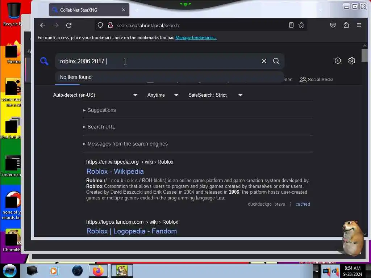The image size is (371, 278).
Task: Open the extensions puzzle icon
Action: pos(346,25)
